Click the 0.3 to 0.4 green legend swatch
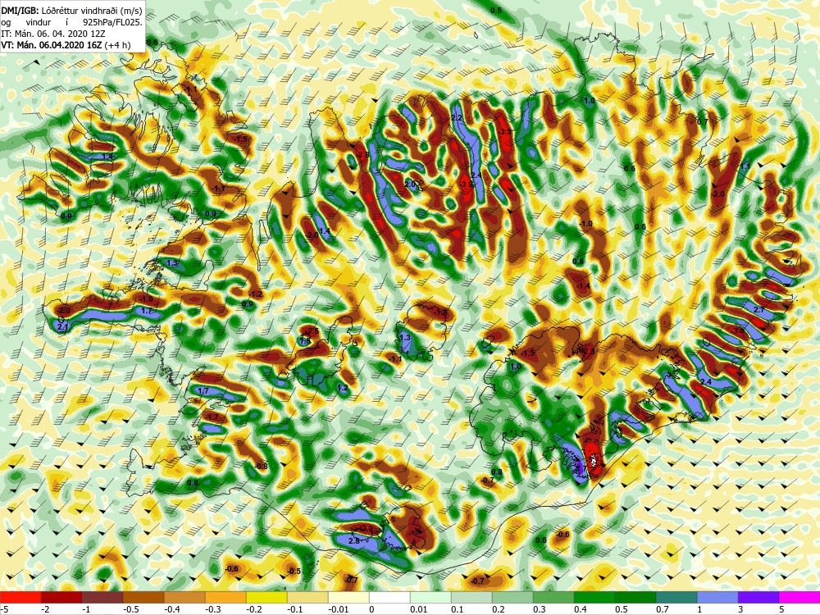Screen dimensions: 820x615 [x=553, y=597]
